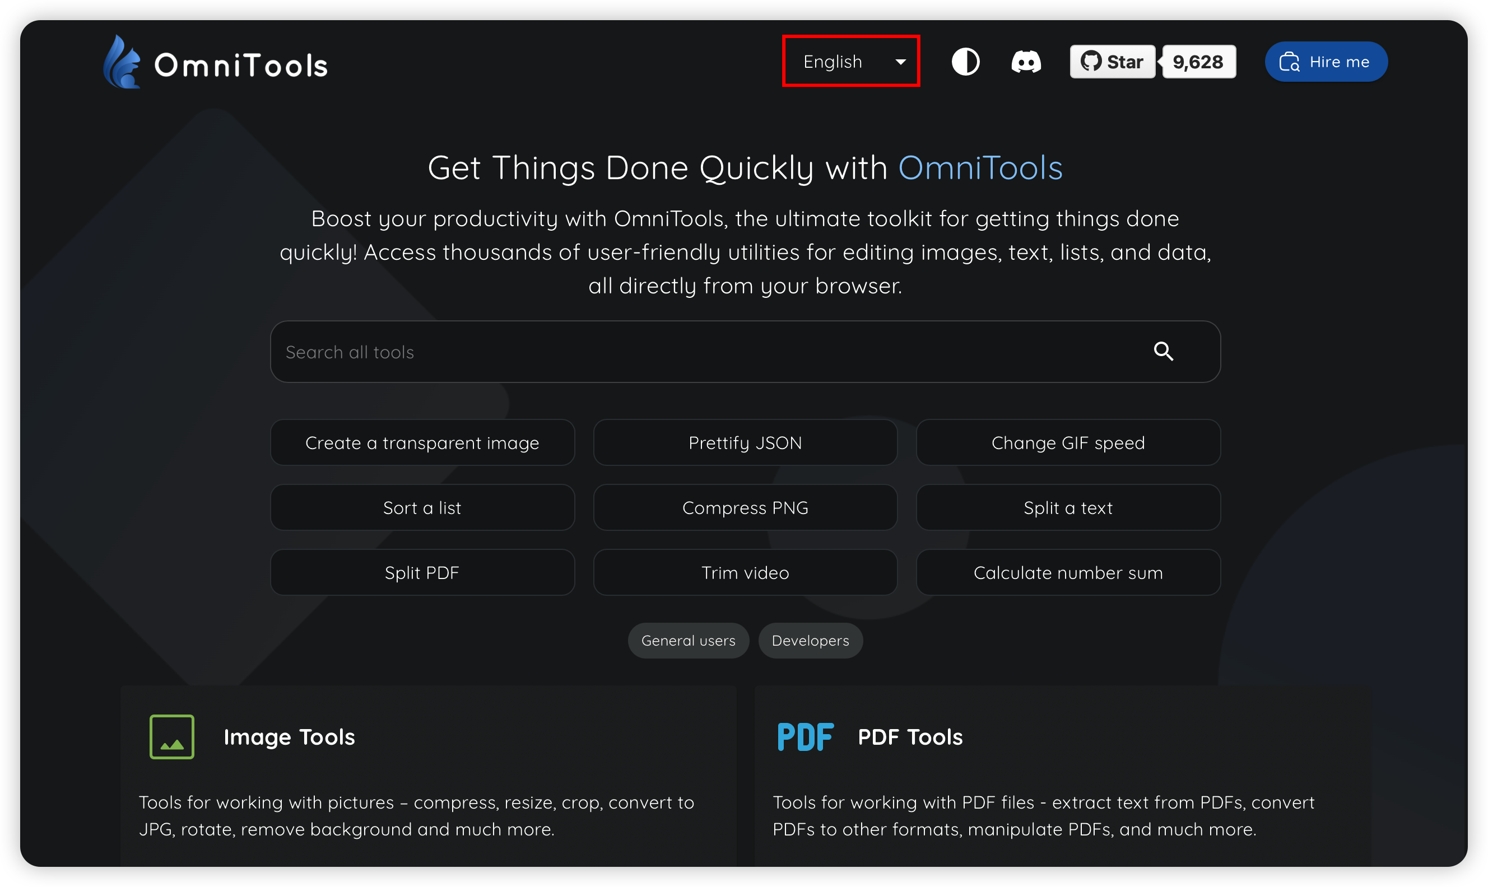Click PDF Tools description starting 'Tools for working with PDF files'
Image resolution: width=1488 pixels, height=887 pixels.
point(1043,815)
